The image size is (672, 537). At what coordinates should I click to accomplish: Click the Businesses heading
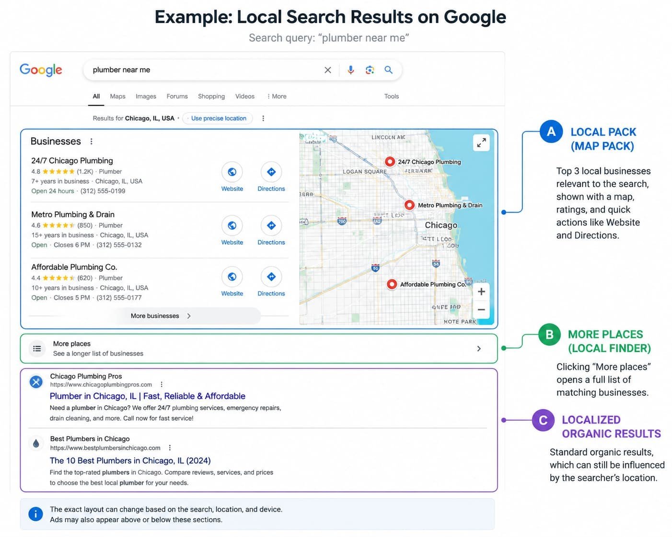tap(56, 141)
